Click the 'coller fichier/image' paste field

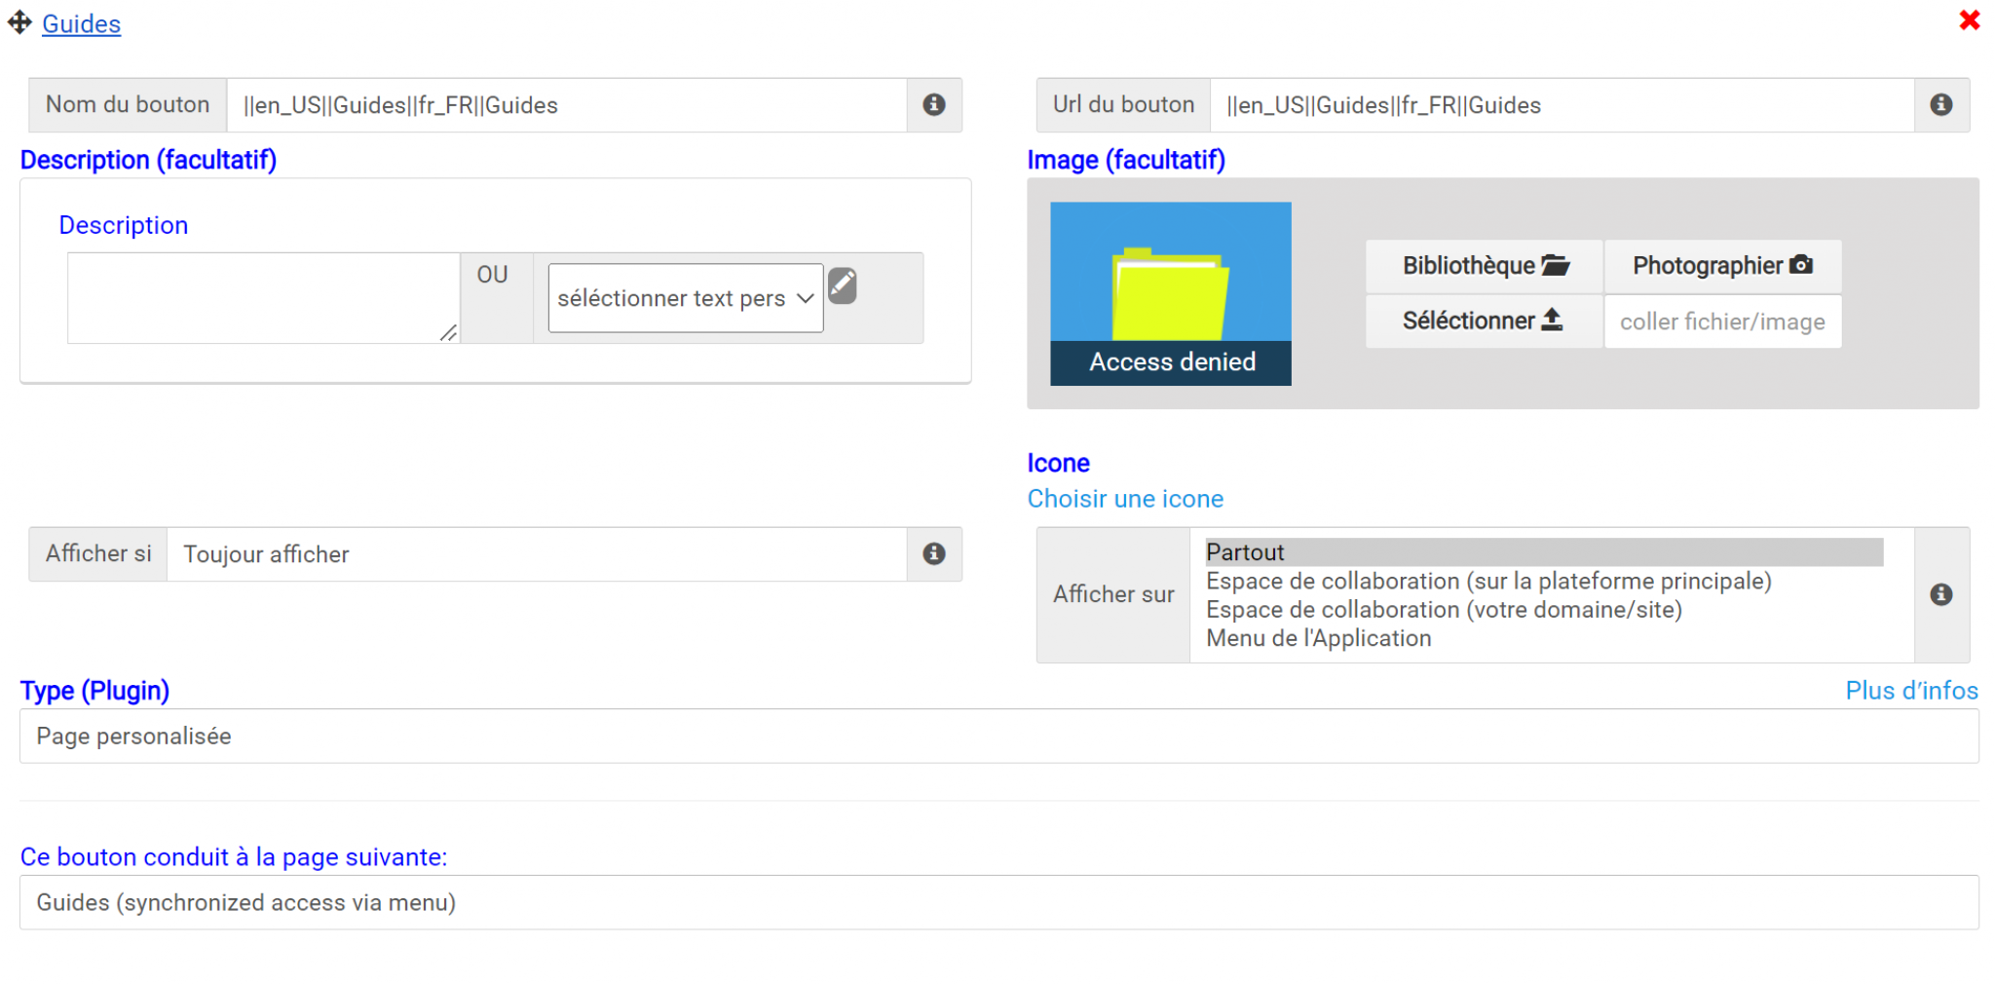(x=1722, y=322)
